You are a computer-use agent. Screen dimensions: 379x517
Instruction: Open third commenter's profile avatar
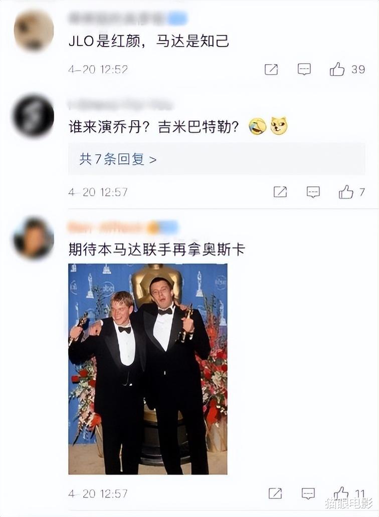click(x=34, y=238)
